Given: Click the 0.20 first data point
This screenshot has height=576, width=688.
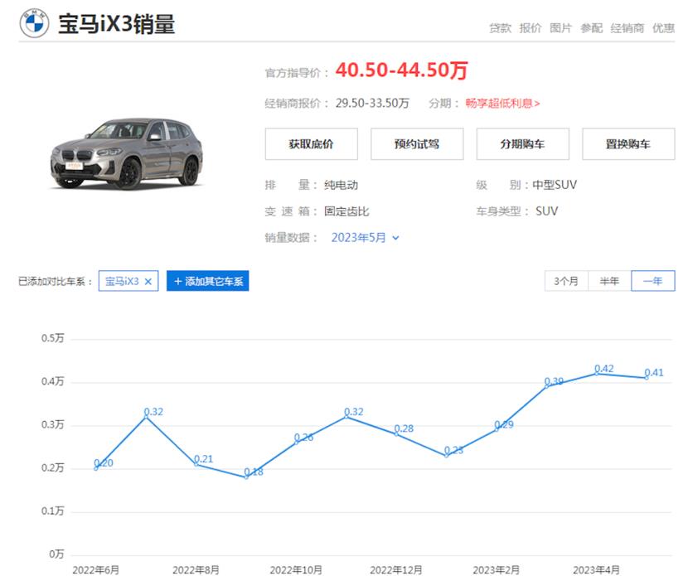Looking at the screenshot, I should coord(96,468).
